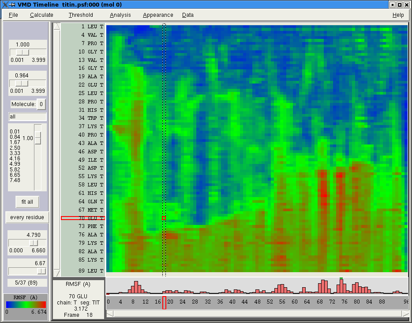412x323 pixels.
Task: Click the slider handle showing value 4.790
Action: (34, 243)
